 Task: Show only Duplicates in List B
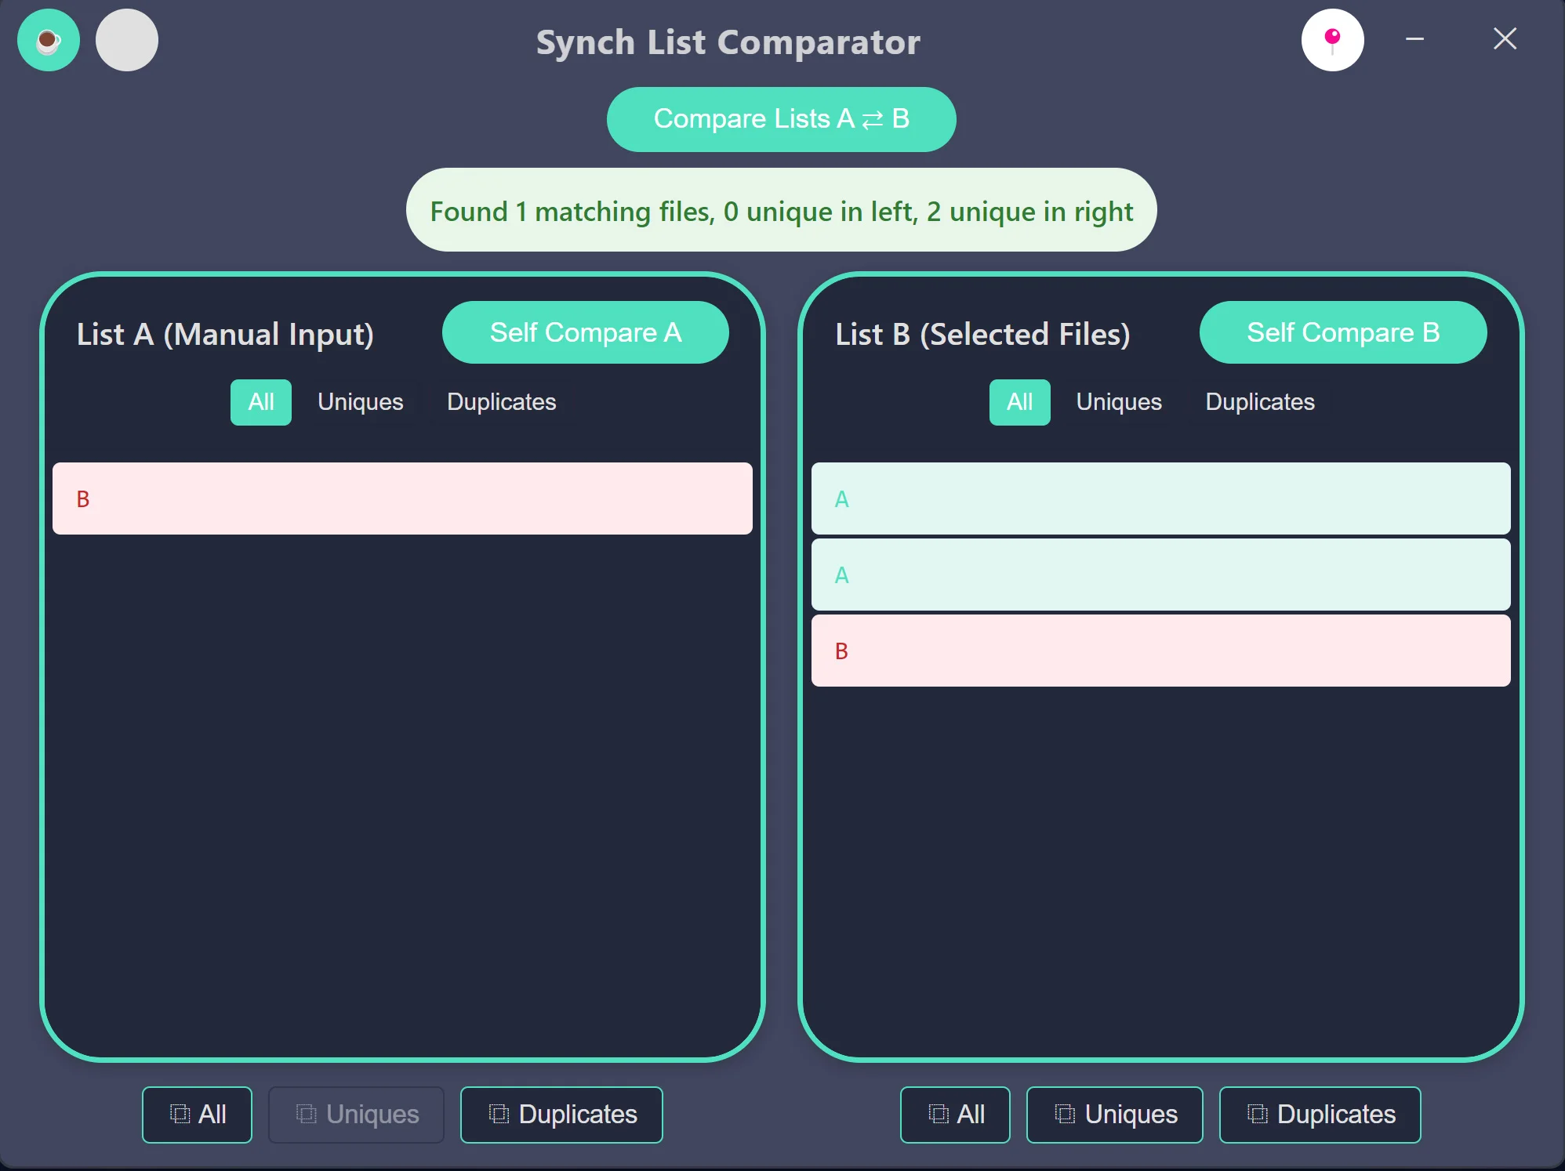tap(1259, 402)
